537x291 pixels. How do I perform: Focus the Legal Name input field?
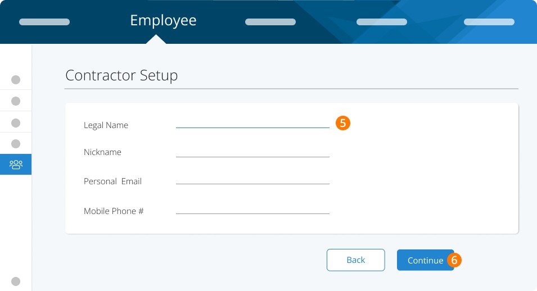(252, 123)
